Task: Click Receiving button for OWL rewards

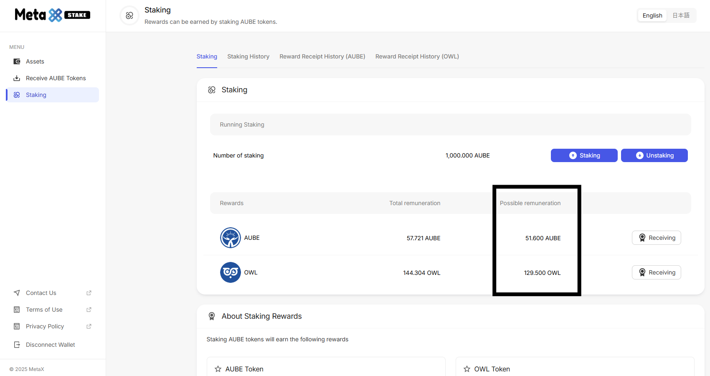Action: click(x=656, y=272)
